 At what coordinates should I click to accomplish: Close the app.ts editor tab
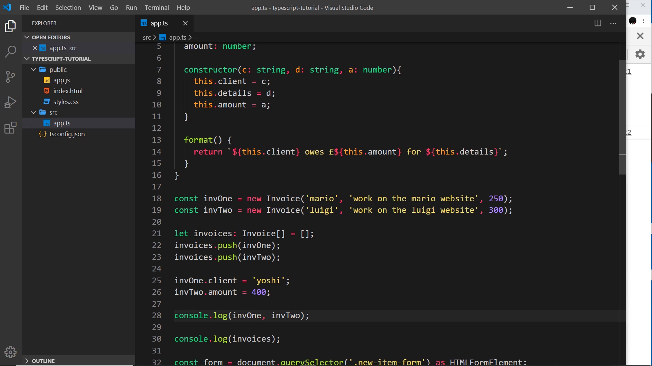(x=185, y=23)
